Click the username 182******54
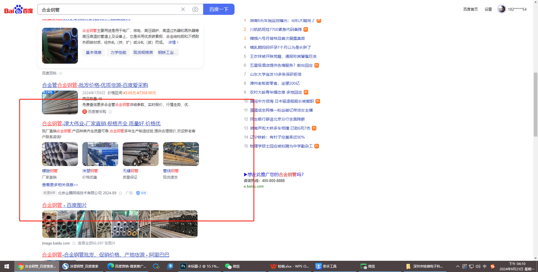This screenshot has width=538, height=272. 517,9
